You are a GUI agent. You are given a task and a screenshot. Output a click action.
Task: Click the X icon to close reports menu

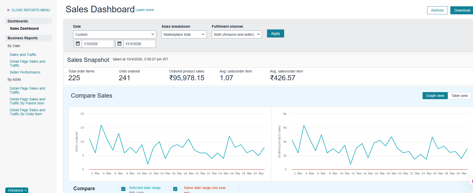click(x=8, y=10)
